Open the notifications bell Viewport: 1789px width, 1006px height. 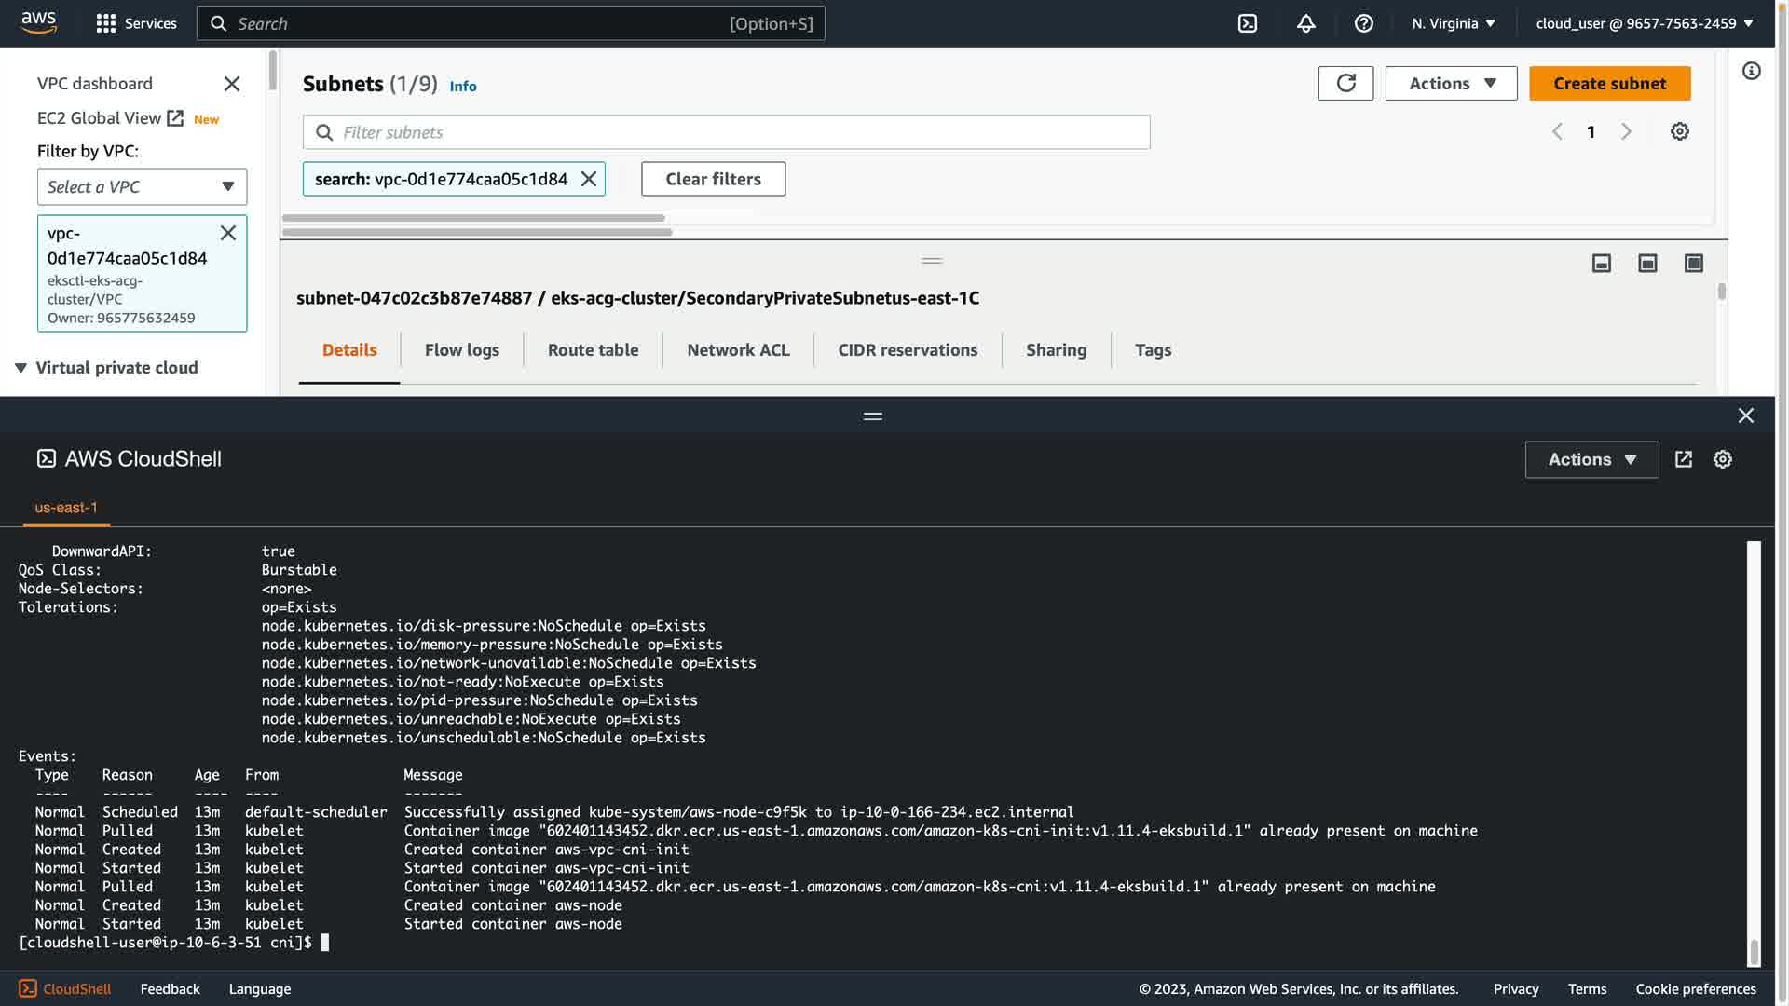tap(1305, 23)
